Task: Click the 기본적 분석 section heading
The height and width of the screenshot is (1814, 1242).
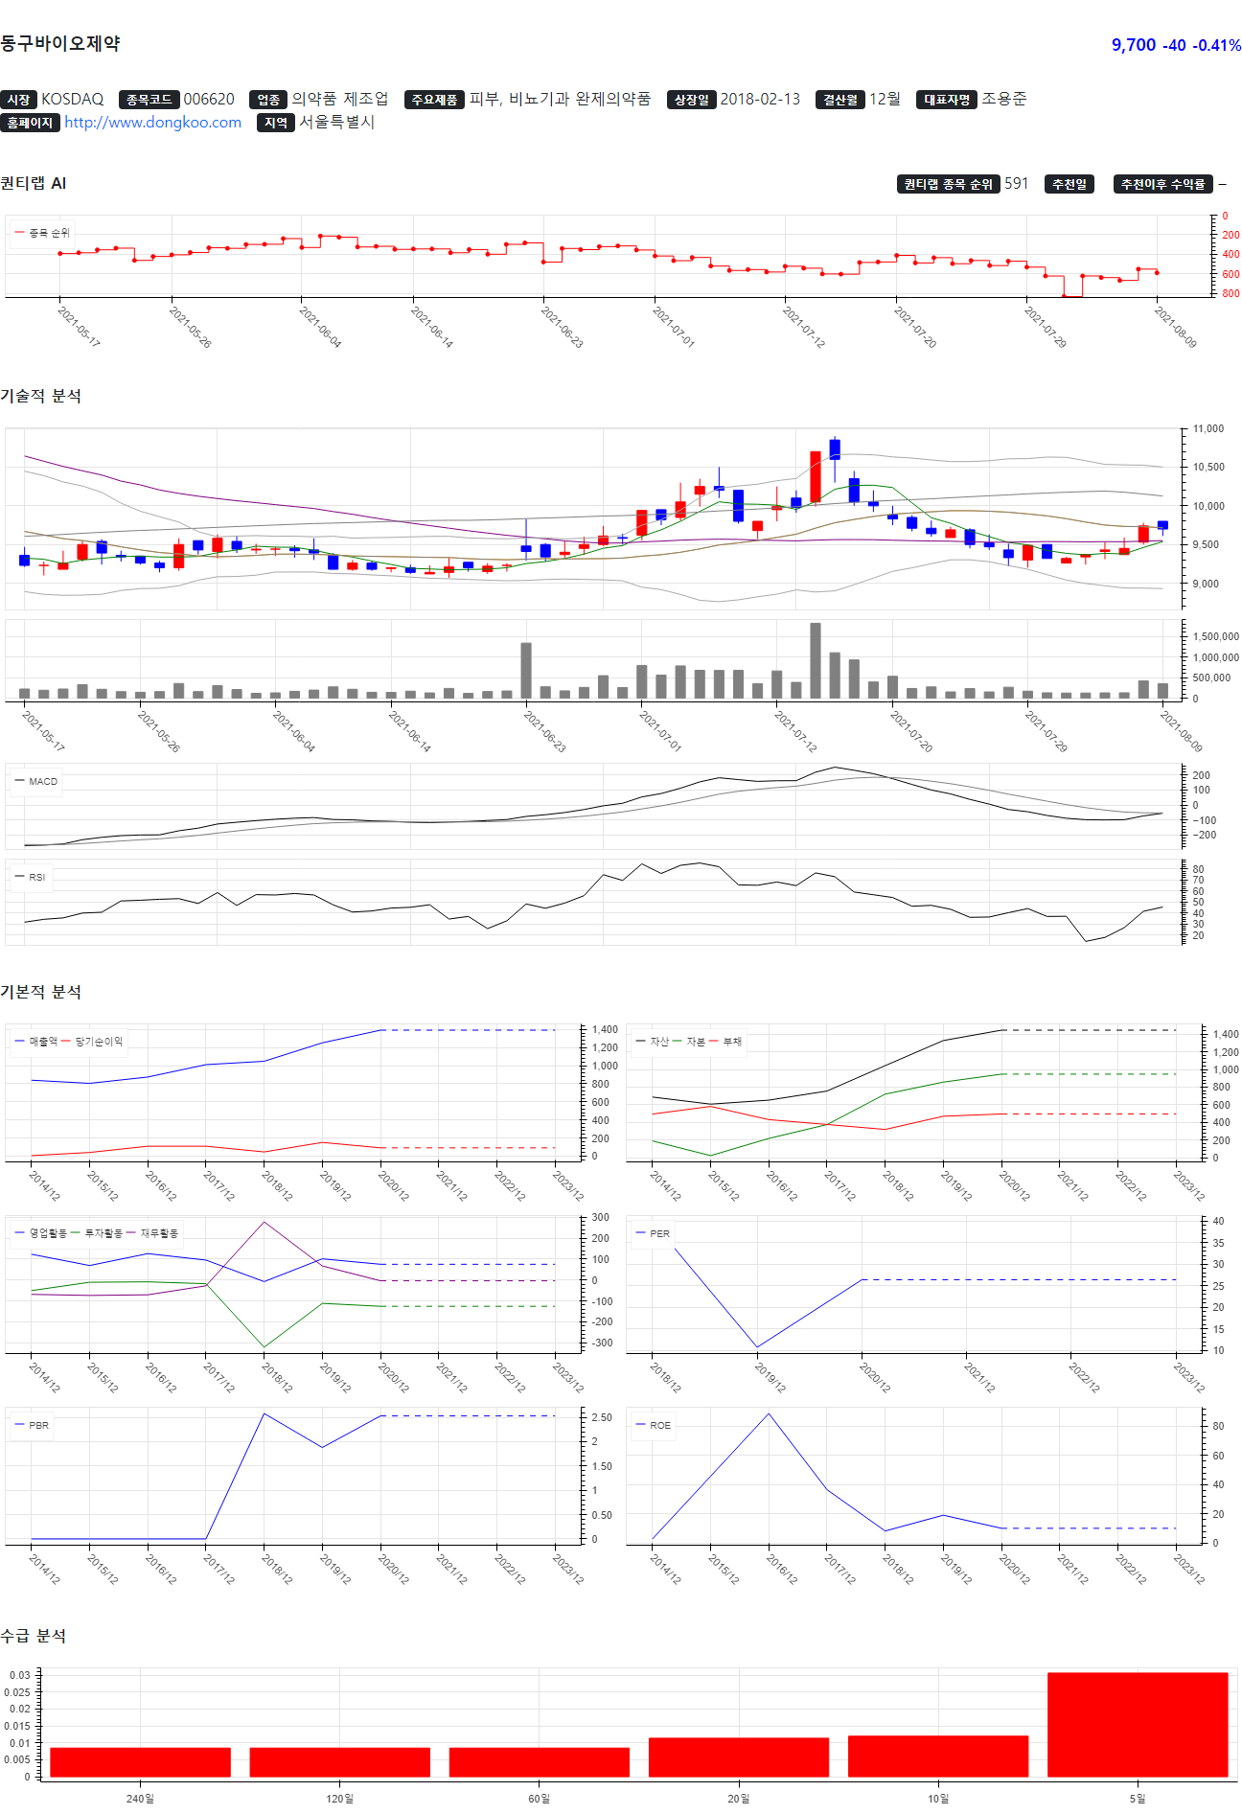Action: pyautogui.click(x=40, y=992)
